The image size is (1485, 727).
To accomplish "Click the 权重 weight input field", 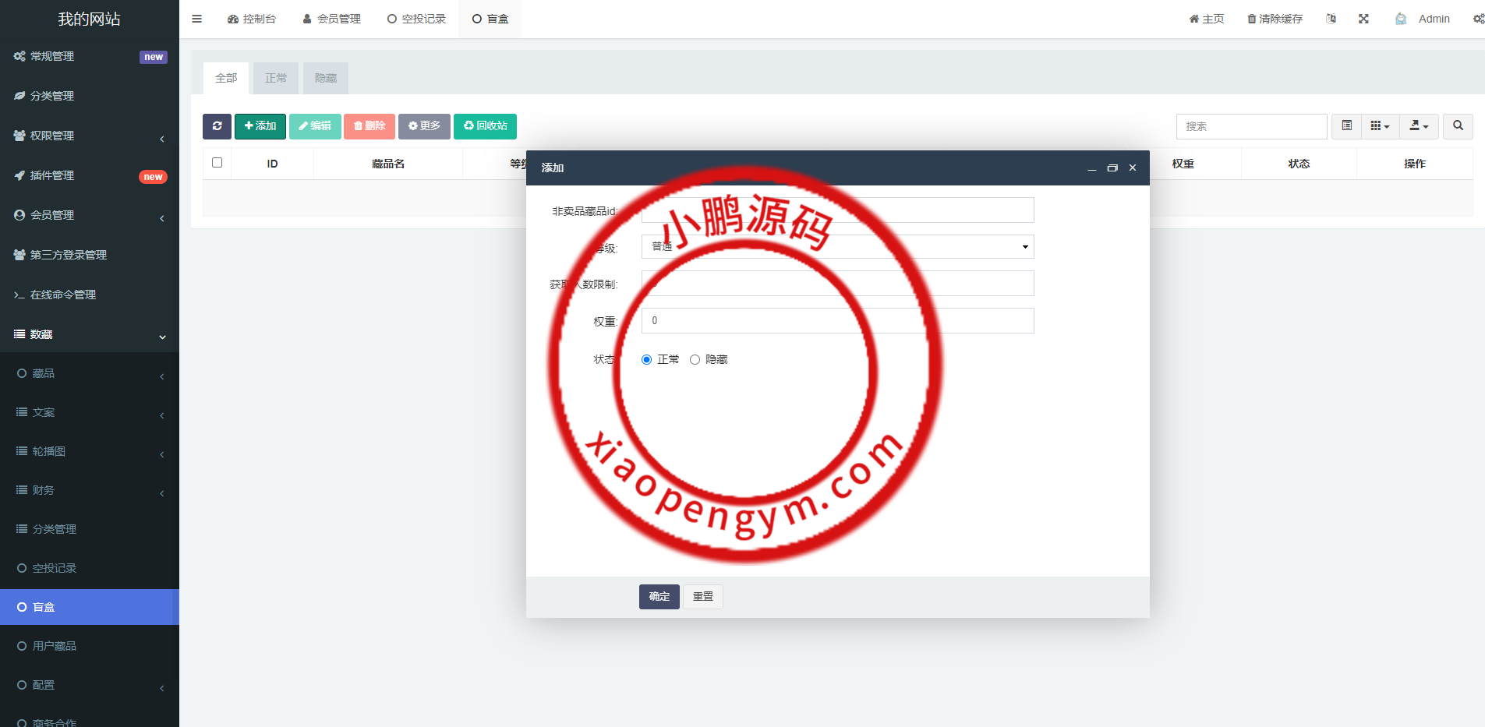I will point(837,321).
